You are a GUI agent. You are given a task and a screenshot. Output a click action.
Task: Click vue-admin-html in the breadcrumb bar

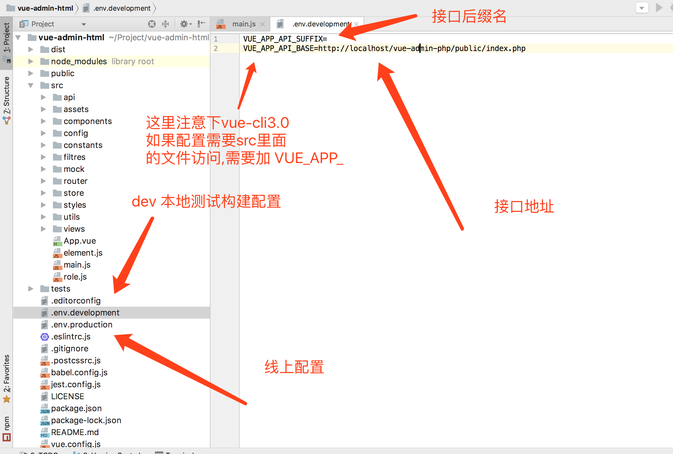(x=45, y=8)
